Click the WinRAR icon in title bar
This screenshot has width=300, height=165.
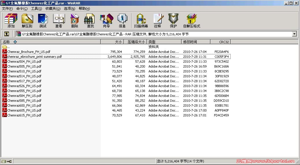coord(3,3)
